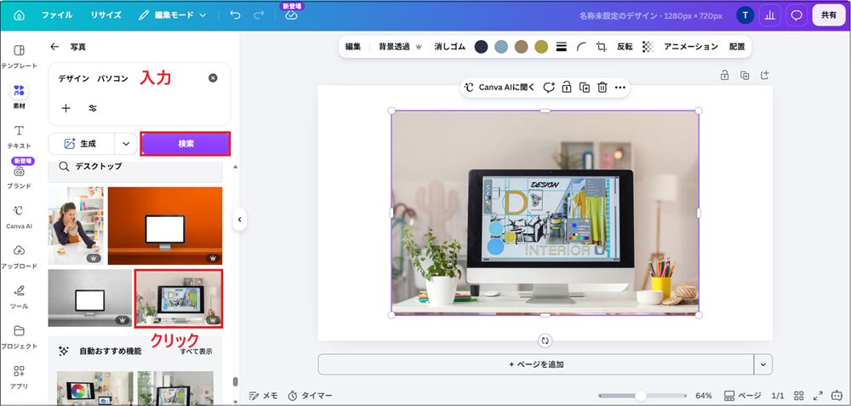Screen dimensions: 851x406
Task: Select gray background monitor photo thumbnail
Action: (89, 298)
